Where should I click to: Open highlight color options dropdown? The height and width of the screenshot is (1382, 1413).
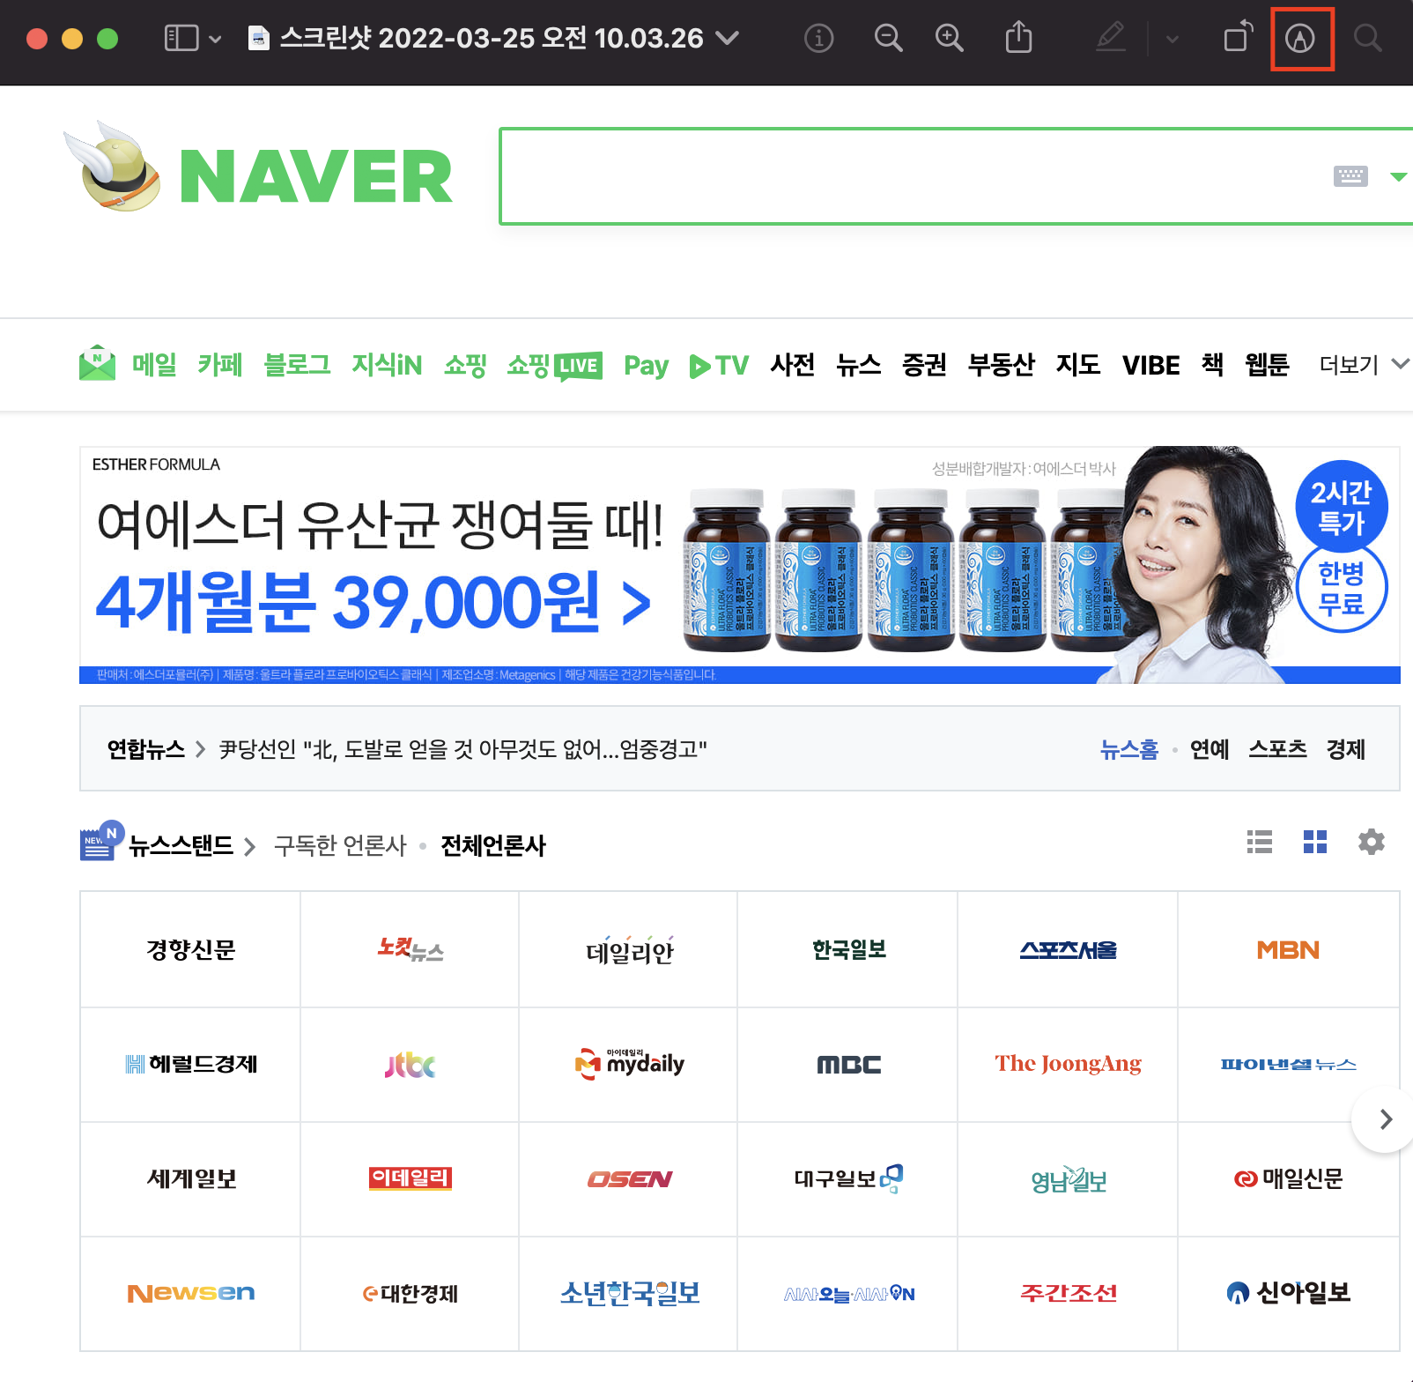pyautogui.click(x=1172, y=39)
